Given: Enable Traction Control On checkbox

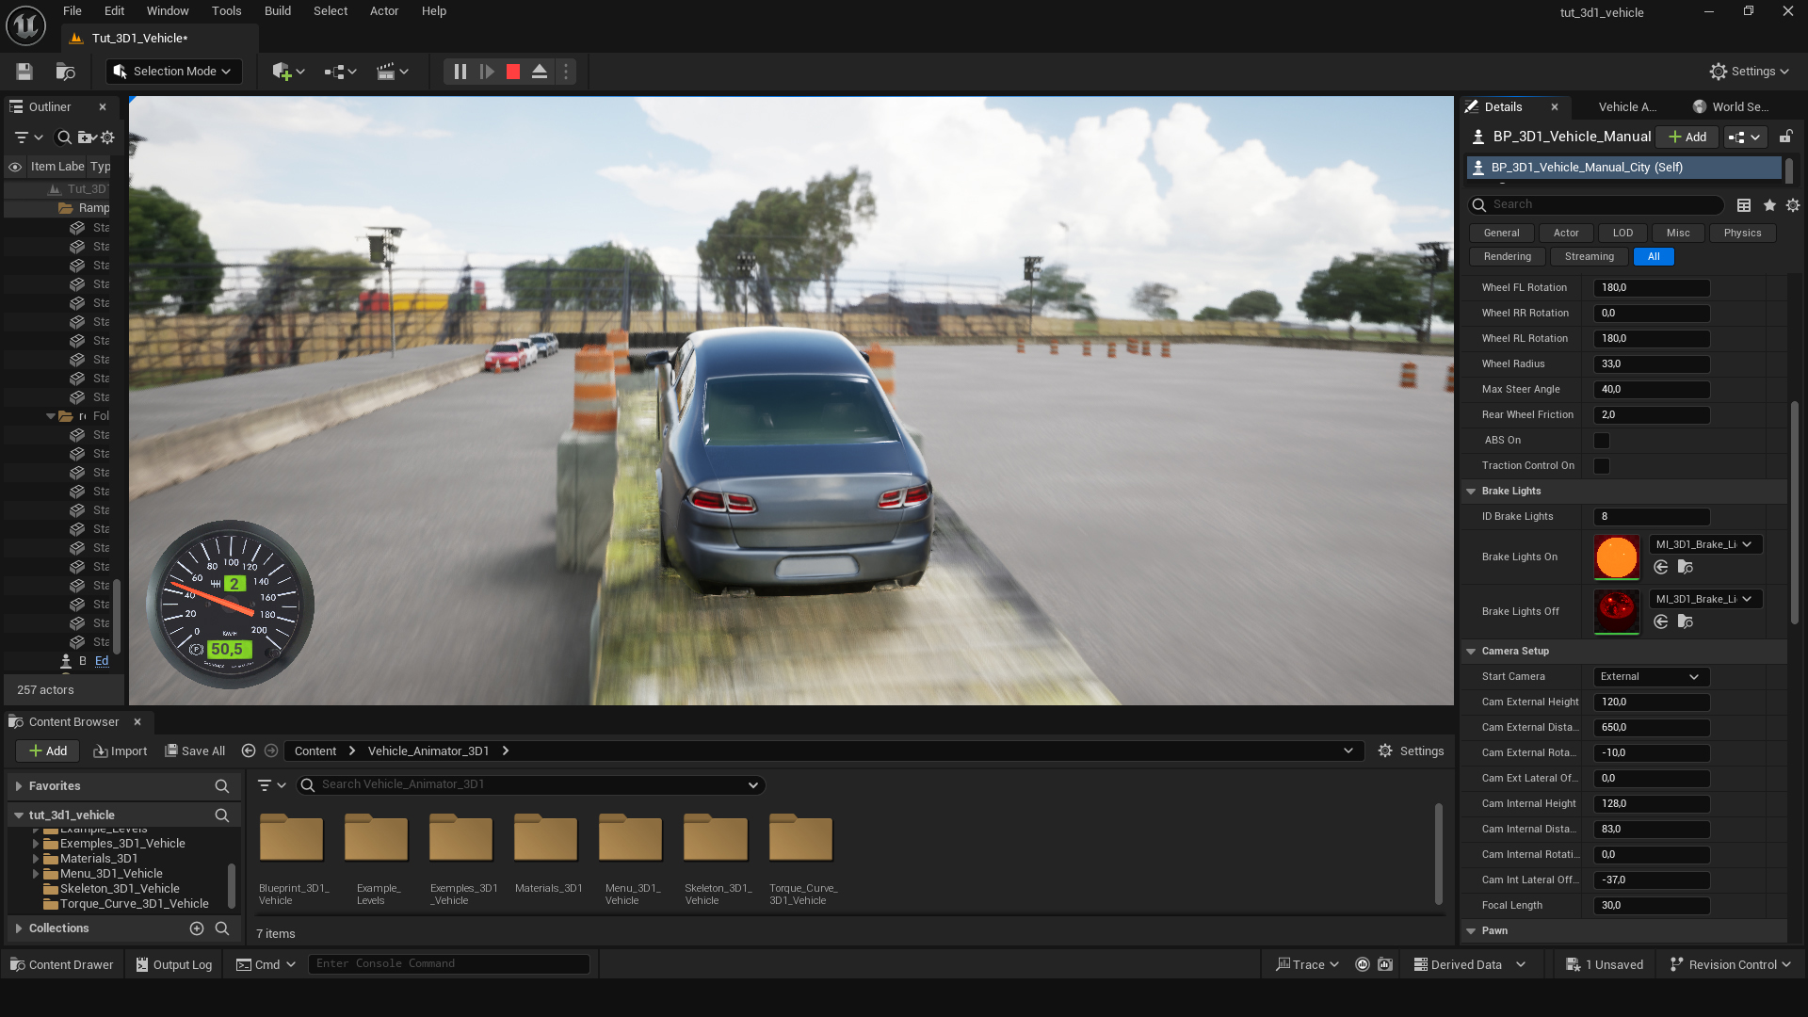Looking at the screenshot, I should point(1601,466).
